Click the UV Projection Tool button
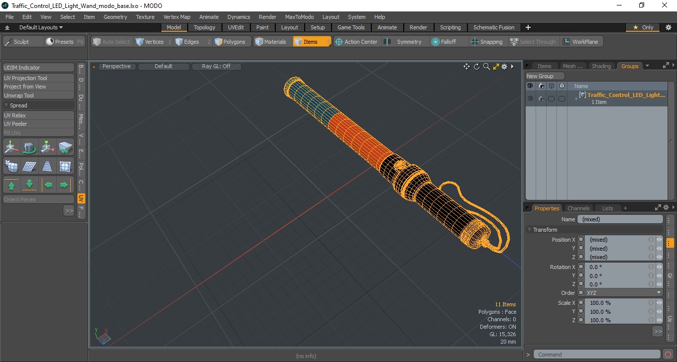 tap(38, 78)
